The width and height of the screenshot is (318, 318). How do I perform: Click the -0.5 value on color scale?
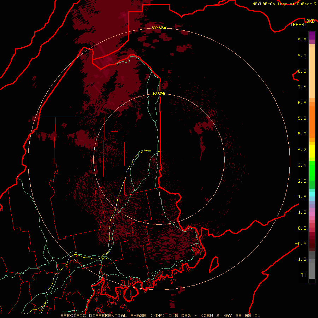coord(301,244)
